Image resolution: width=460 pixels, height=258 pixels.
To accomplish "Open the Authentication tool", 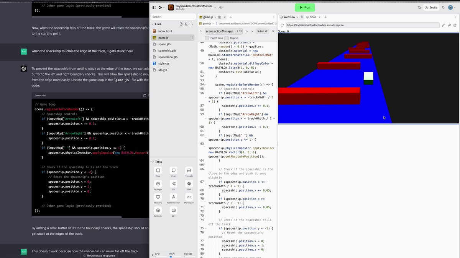I will coord(173,197).
